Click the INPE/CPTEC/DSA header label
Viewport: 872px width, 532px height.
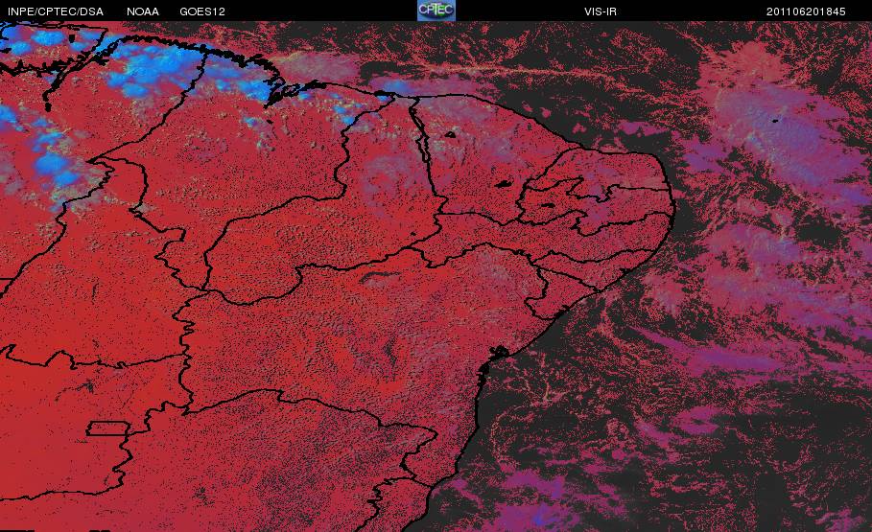coord(56,12)
